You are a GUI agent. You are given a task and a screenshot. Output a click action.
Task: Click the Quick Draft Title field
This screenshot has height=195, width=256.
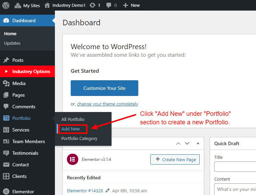235,167
